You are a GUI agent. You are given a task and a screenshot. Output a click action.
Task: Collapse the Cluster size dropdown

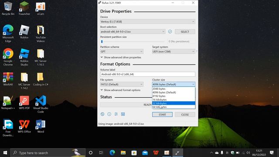174,84
